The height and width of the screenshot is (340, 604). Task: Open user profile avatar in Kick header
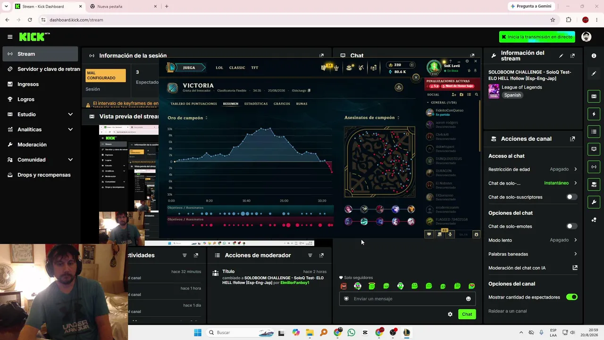pos(586,37)
